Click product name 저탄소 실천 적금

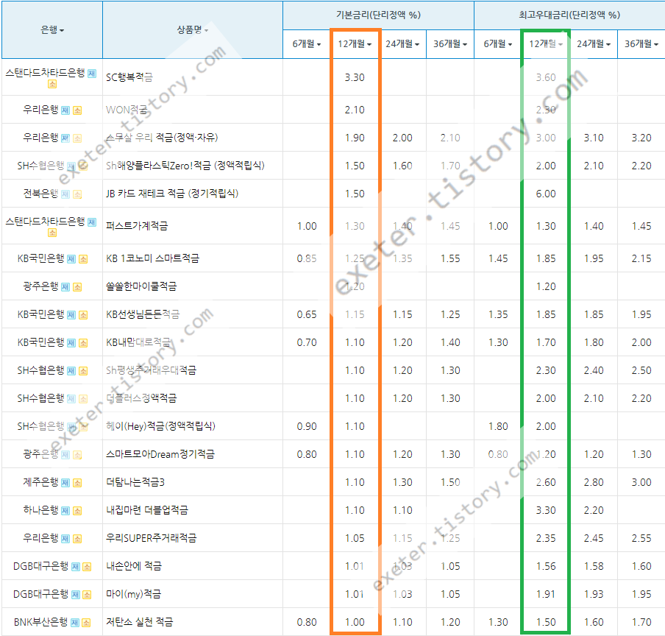[140, 622]
